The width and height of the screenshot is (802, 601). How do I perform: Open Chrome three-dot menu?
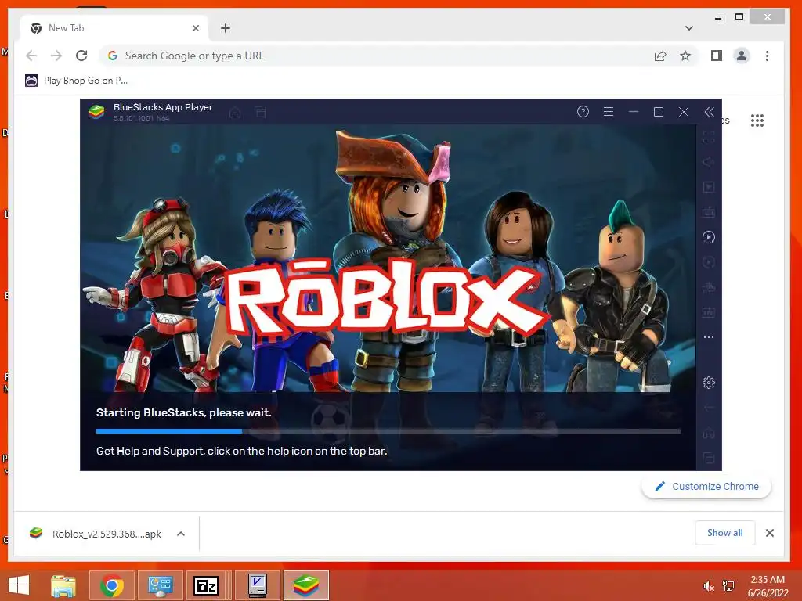[767, 56]
